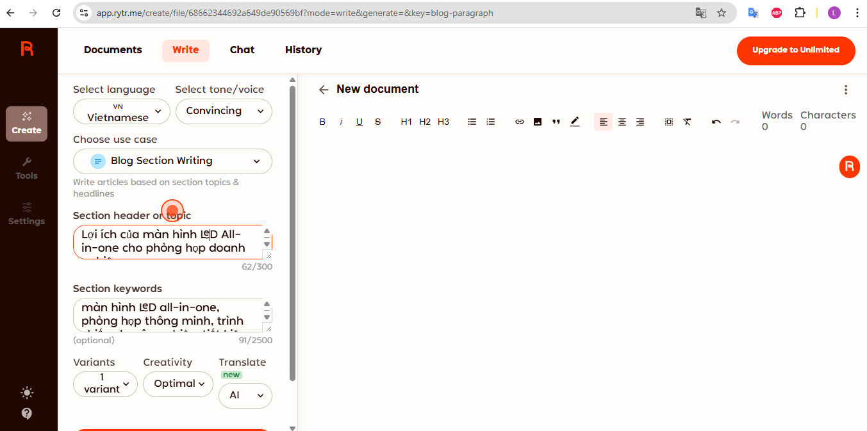Click scroll up arrow in topic field

pos(267,232)
